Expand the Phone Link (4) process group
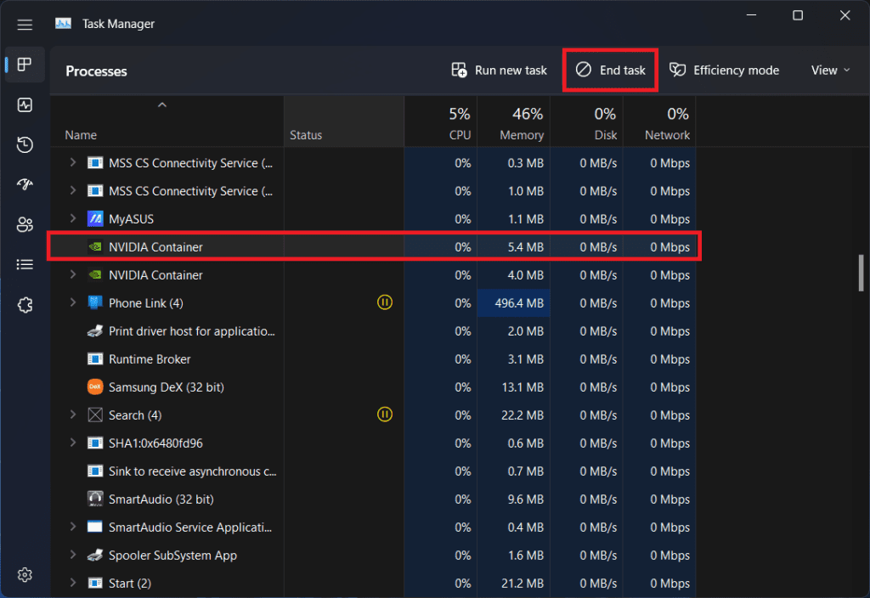This screenshot has height=598, width=870. tap(72, 302)
